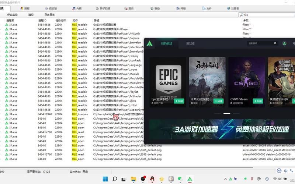Click the 动作 column header
The height and width of the screenshot is (184, 295).
point(75,20)
